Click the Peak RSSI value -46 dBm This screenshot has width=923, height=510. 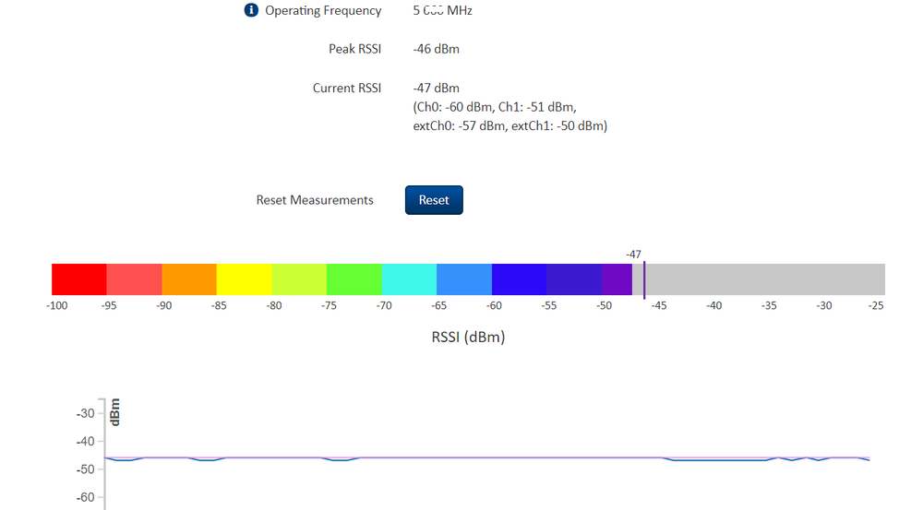(x=436, y=49)
